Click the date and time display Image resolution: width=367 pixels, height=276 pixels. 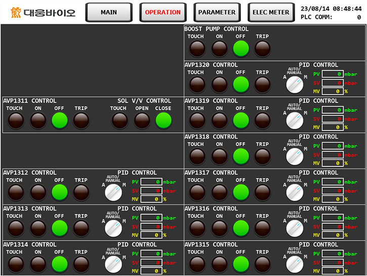(331, 9)
